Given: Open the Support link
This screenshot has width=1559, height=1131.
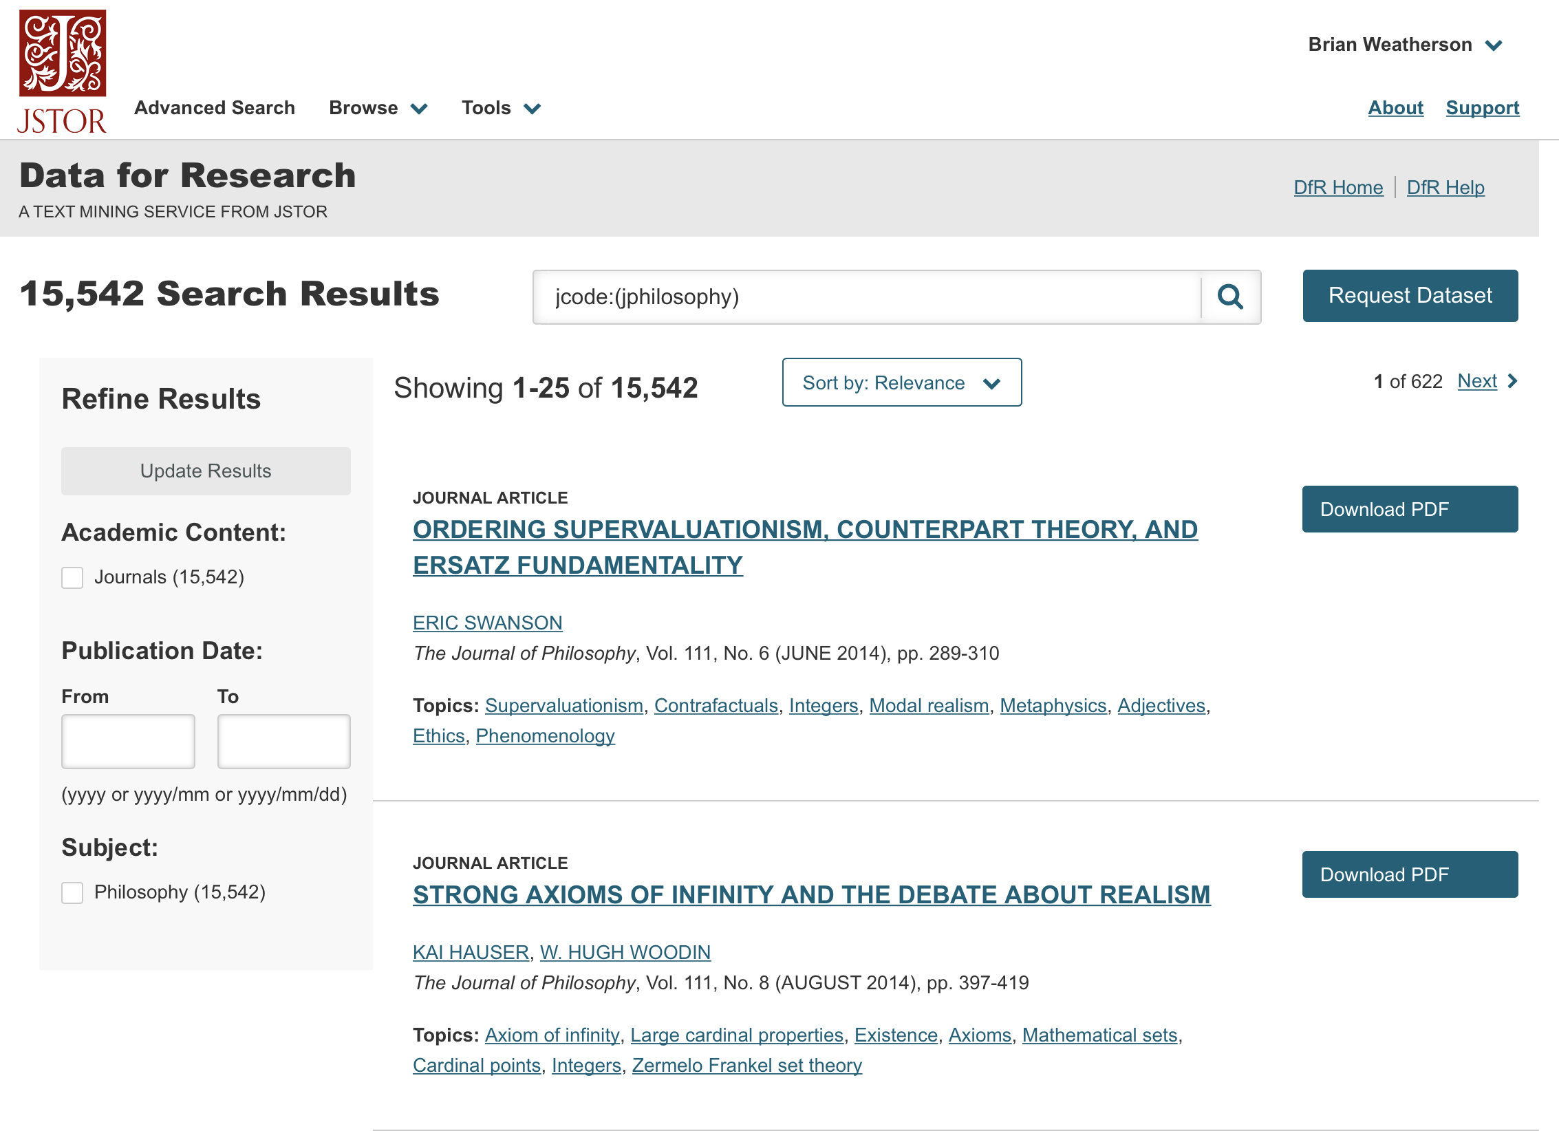Looking at the screenshot, I should coord(1483,108).
